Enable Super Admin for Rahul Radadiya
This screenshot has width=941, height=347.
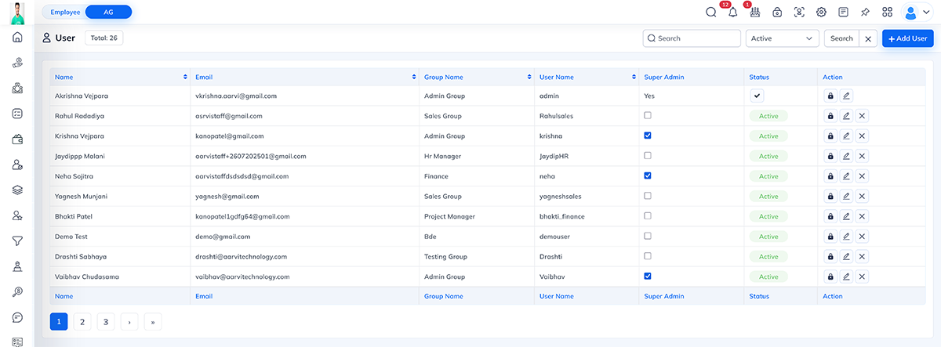coord(647,115)
